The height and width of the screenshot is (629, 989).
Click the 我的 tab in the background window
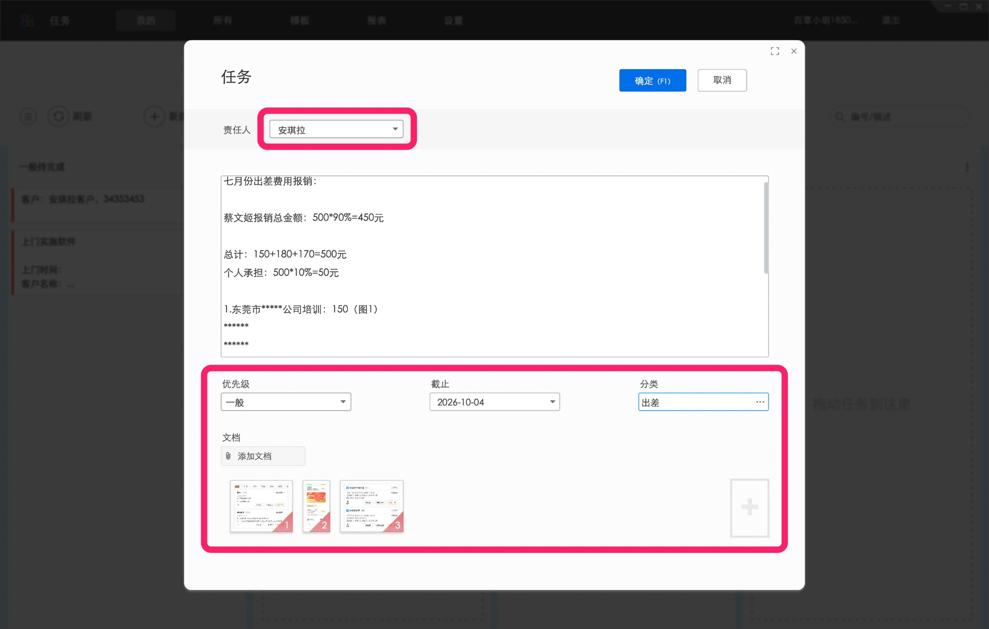tap(146, 21)
